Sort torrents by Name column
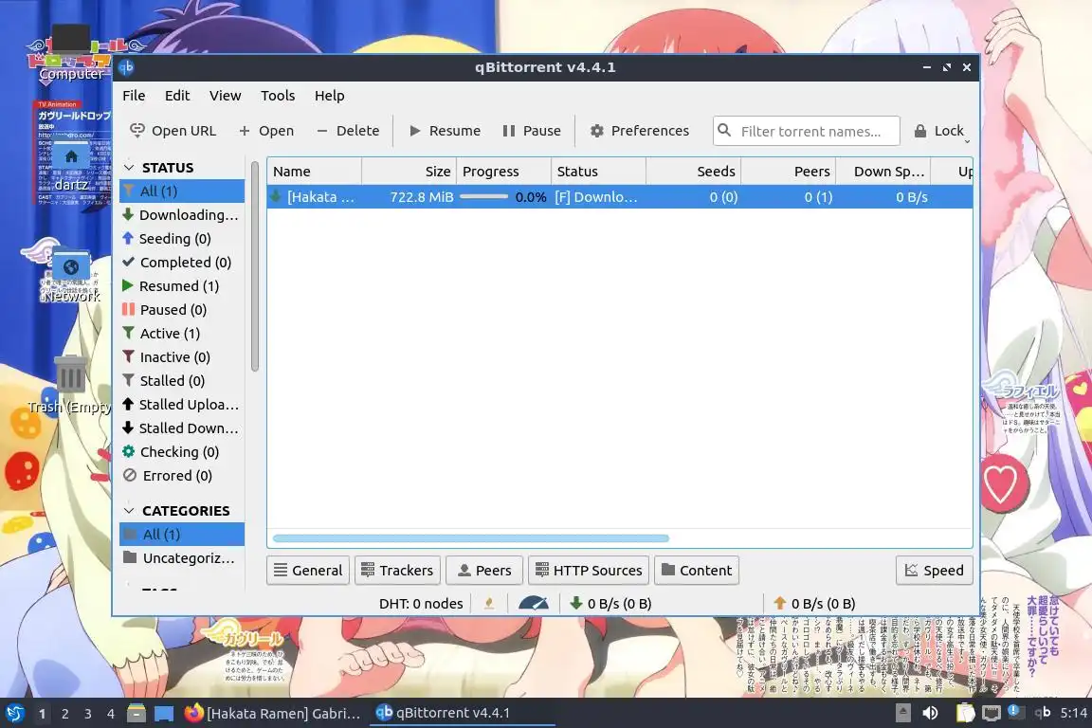Viewport: 1092px width, 728px height. click(x=314, y=172)
